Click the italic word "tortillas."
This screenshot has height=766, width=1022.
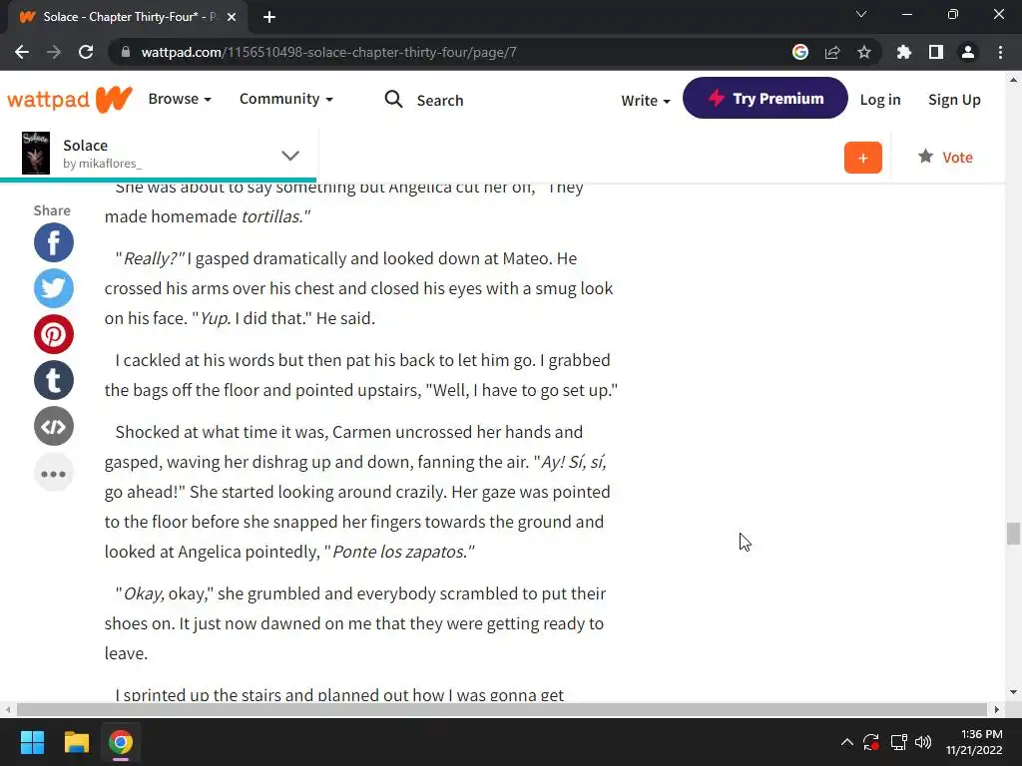pyautogui.click(x=273, y=216)
